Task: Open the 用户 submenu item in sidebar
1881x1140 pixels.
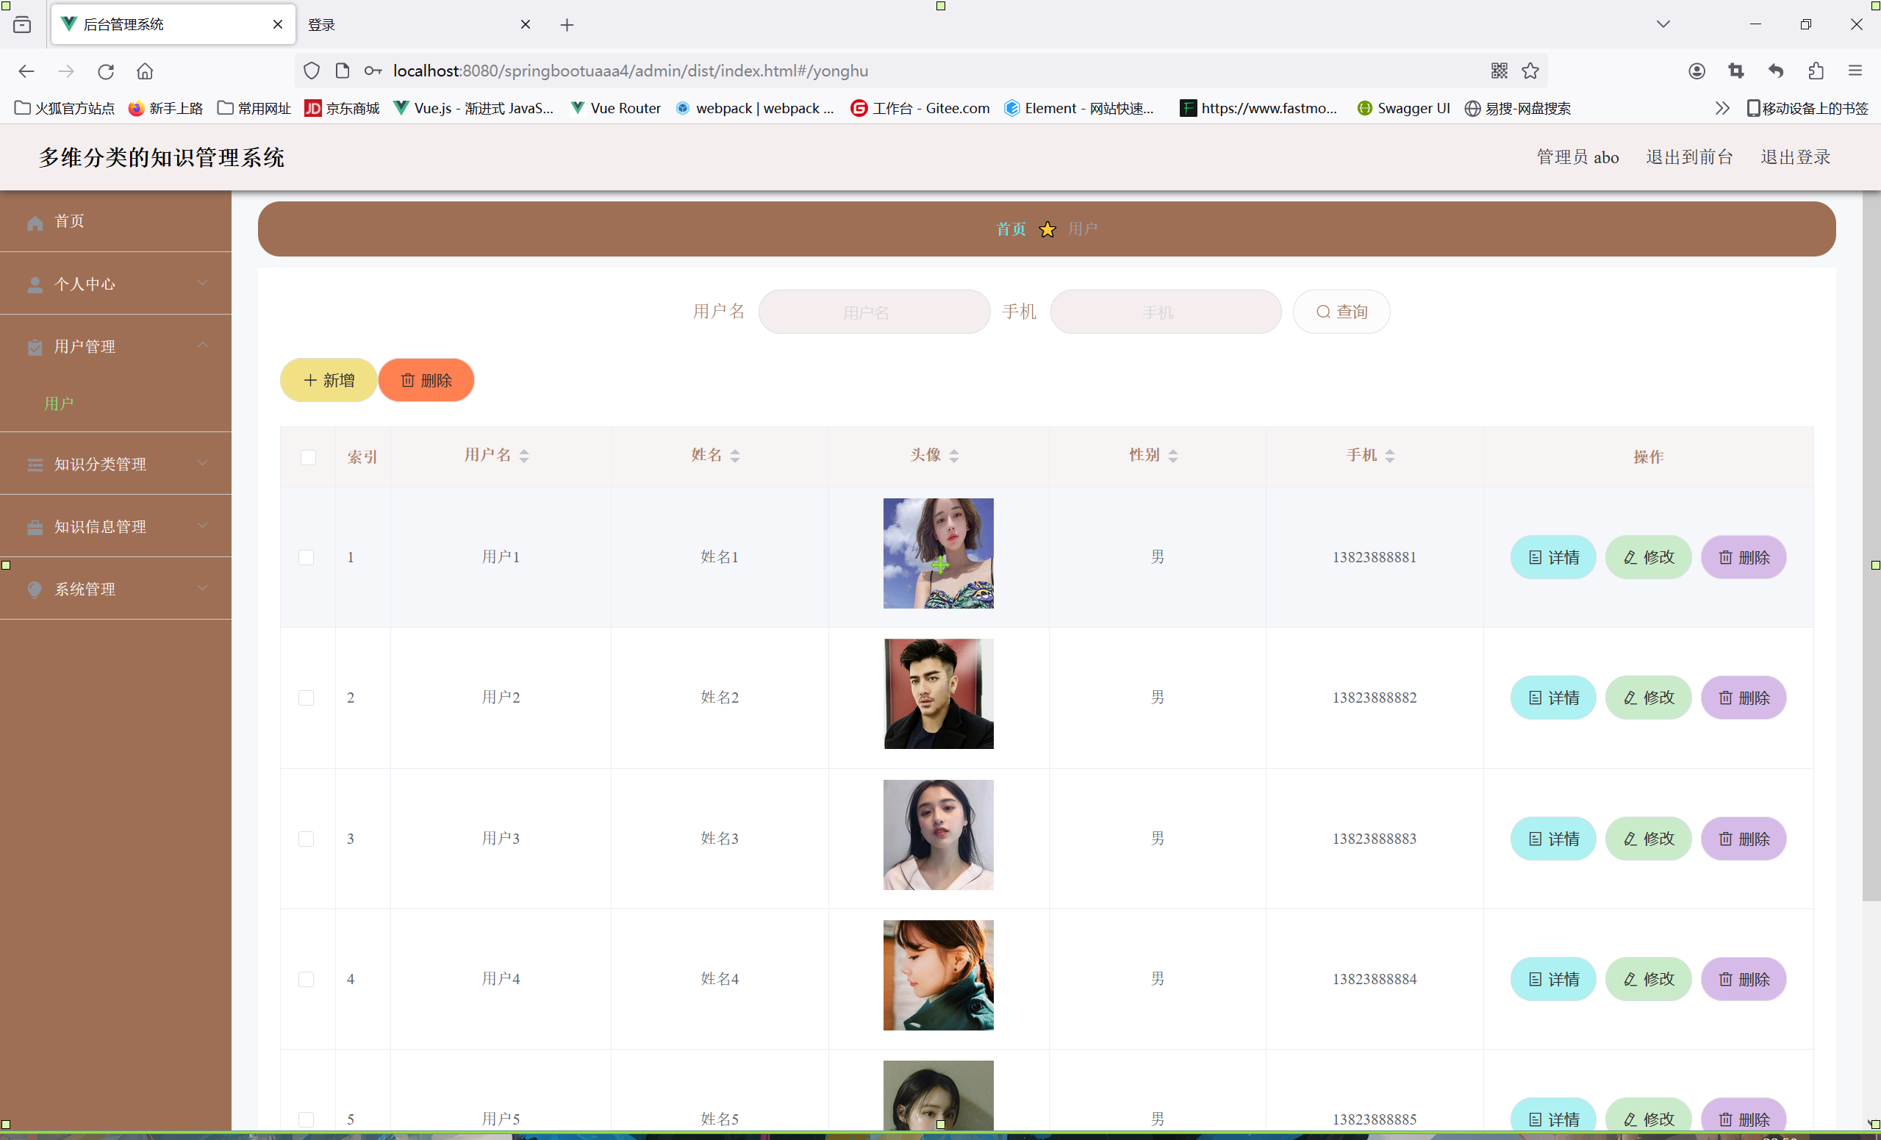Action: tap(59, 404)
